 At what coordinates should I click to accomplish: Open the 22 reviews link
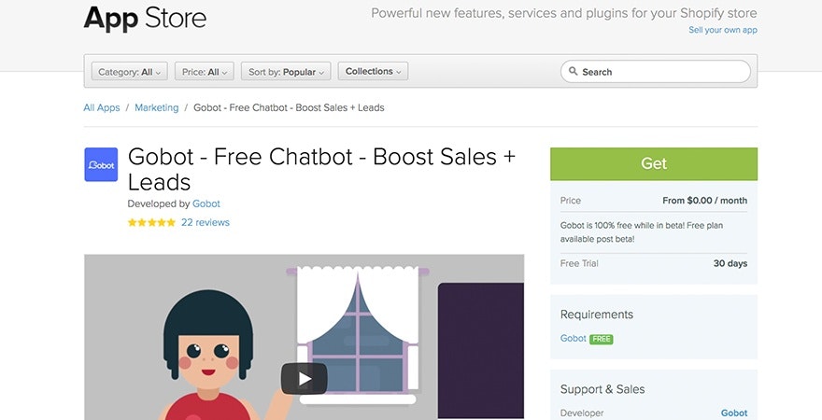coord(205,222)
